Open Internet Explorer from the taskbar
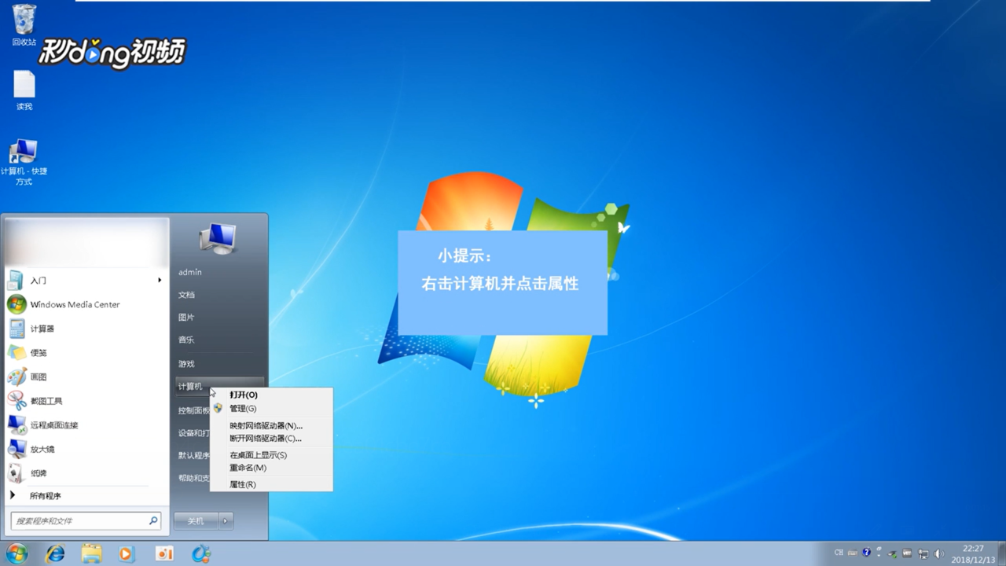The image size is (1006, 566). [x=55, y=553]
